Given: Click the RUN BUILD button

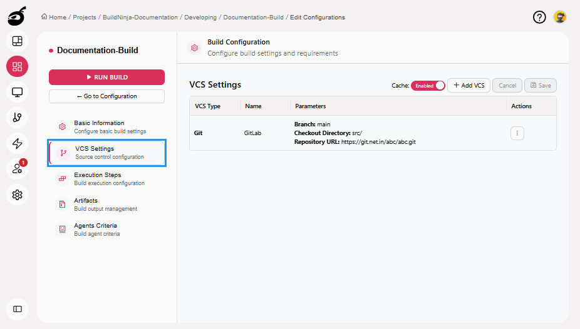Looking at the screenshot, I should point(106,77).
